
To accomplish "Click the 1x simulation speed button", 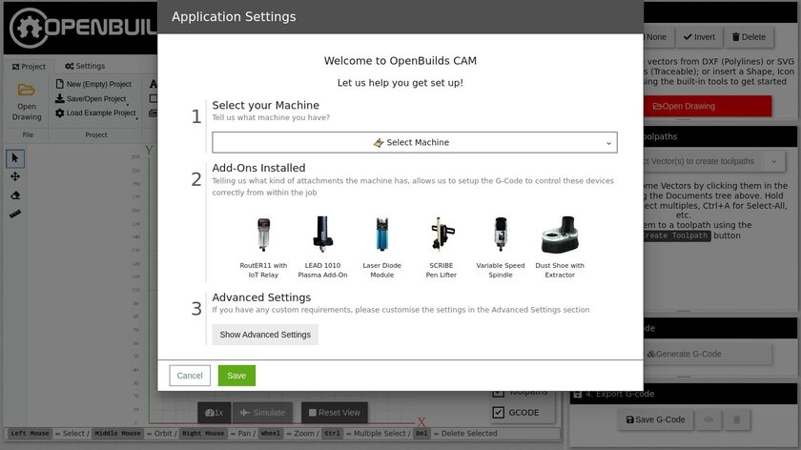I will (214, 412).
